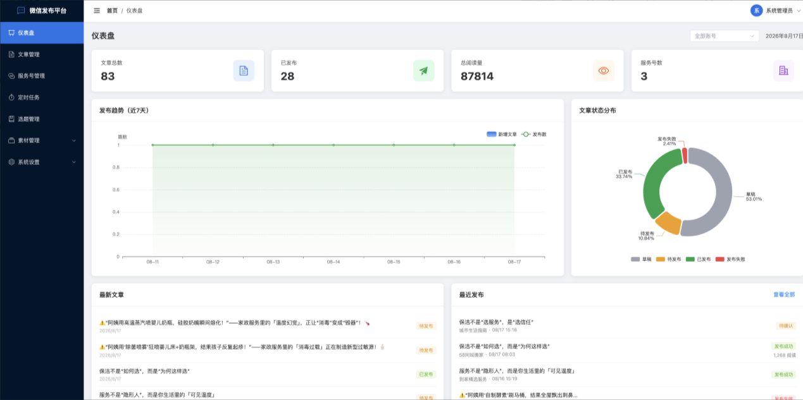Open the 全部账号 account dropdown
803x400 pixels.
[725, 36]
